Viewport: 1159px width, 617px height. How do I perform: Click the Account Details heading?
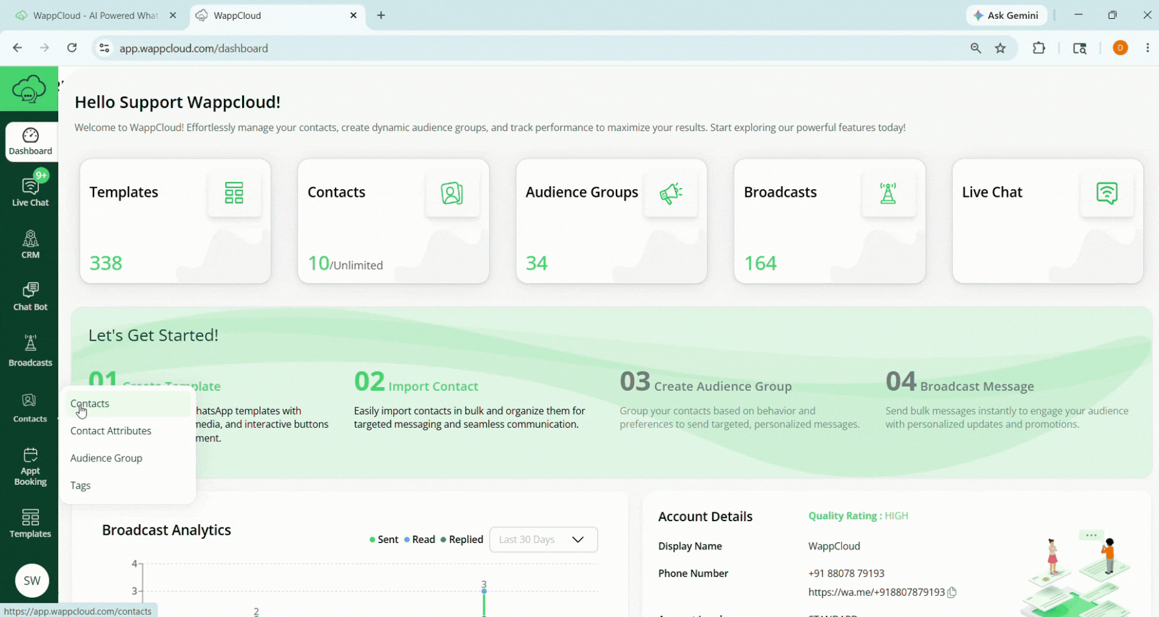point(705,516)
